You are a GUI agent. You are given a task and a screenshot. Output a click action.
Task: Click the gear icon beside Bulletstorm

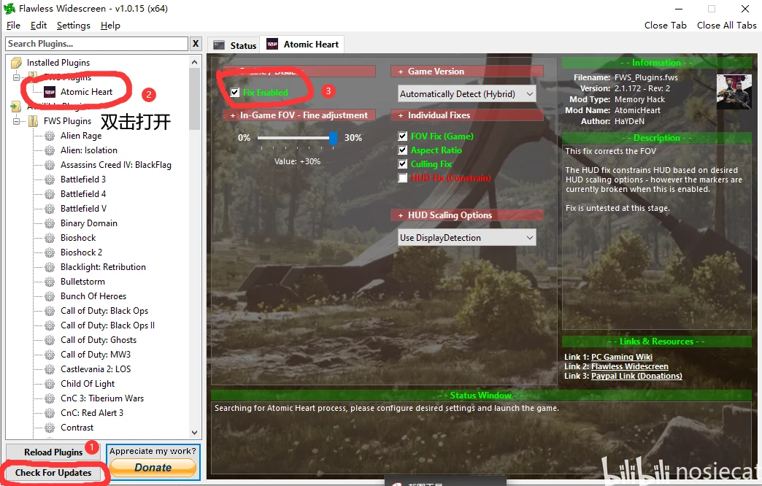[50, 282]
